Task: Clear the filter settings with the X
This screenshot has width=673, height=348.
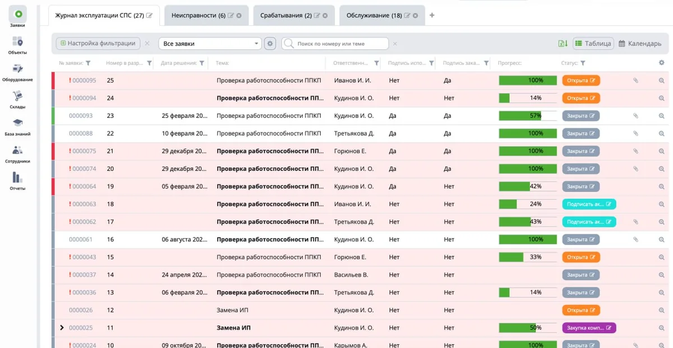Action: (147, 44)
